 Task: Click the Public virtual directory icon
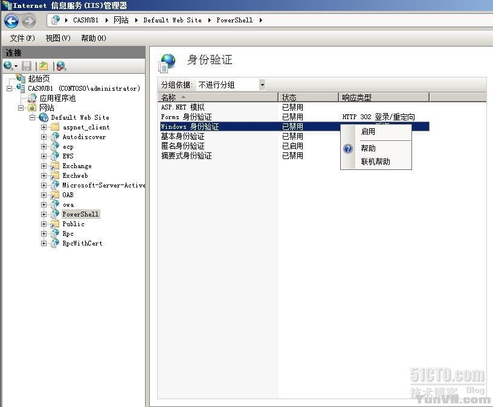55,224
